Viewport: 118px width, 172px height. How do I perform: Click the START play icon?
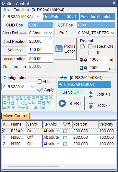point(62,103)
